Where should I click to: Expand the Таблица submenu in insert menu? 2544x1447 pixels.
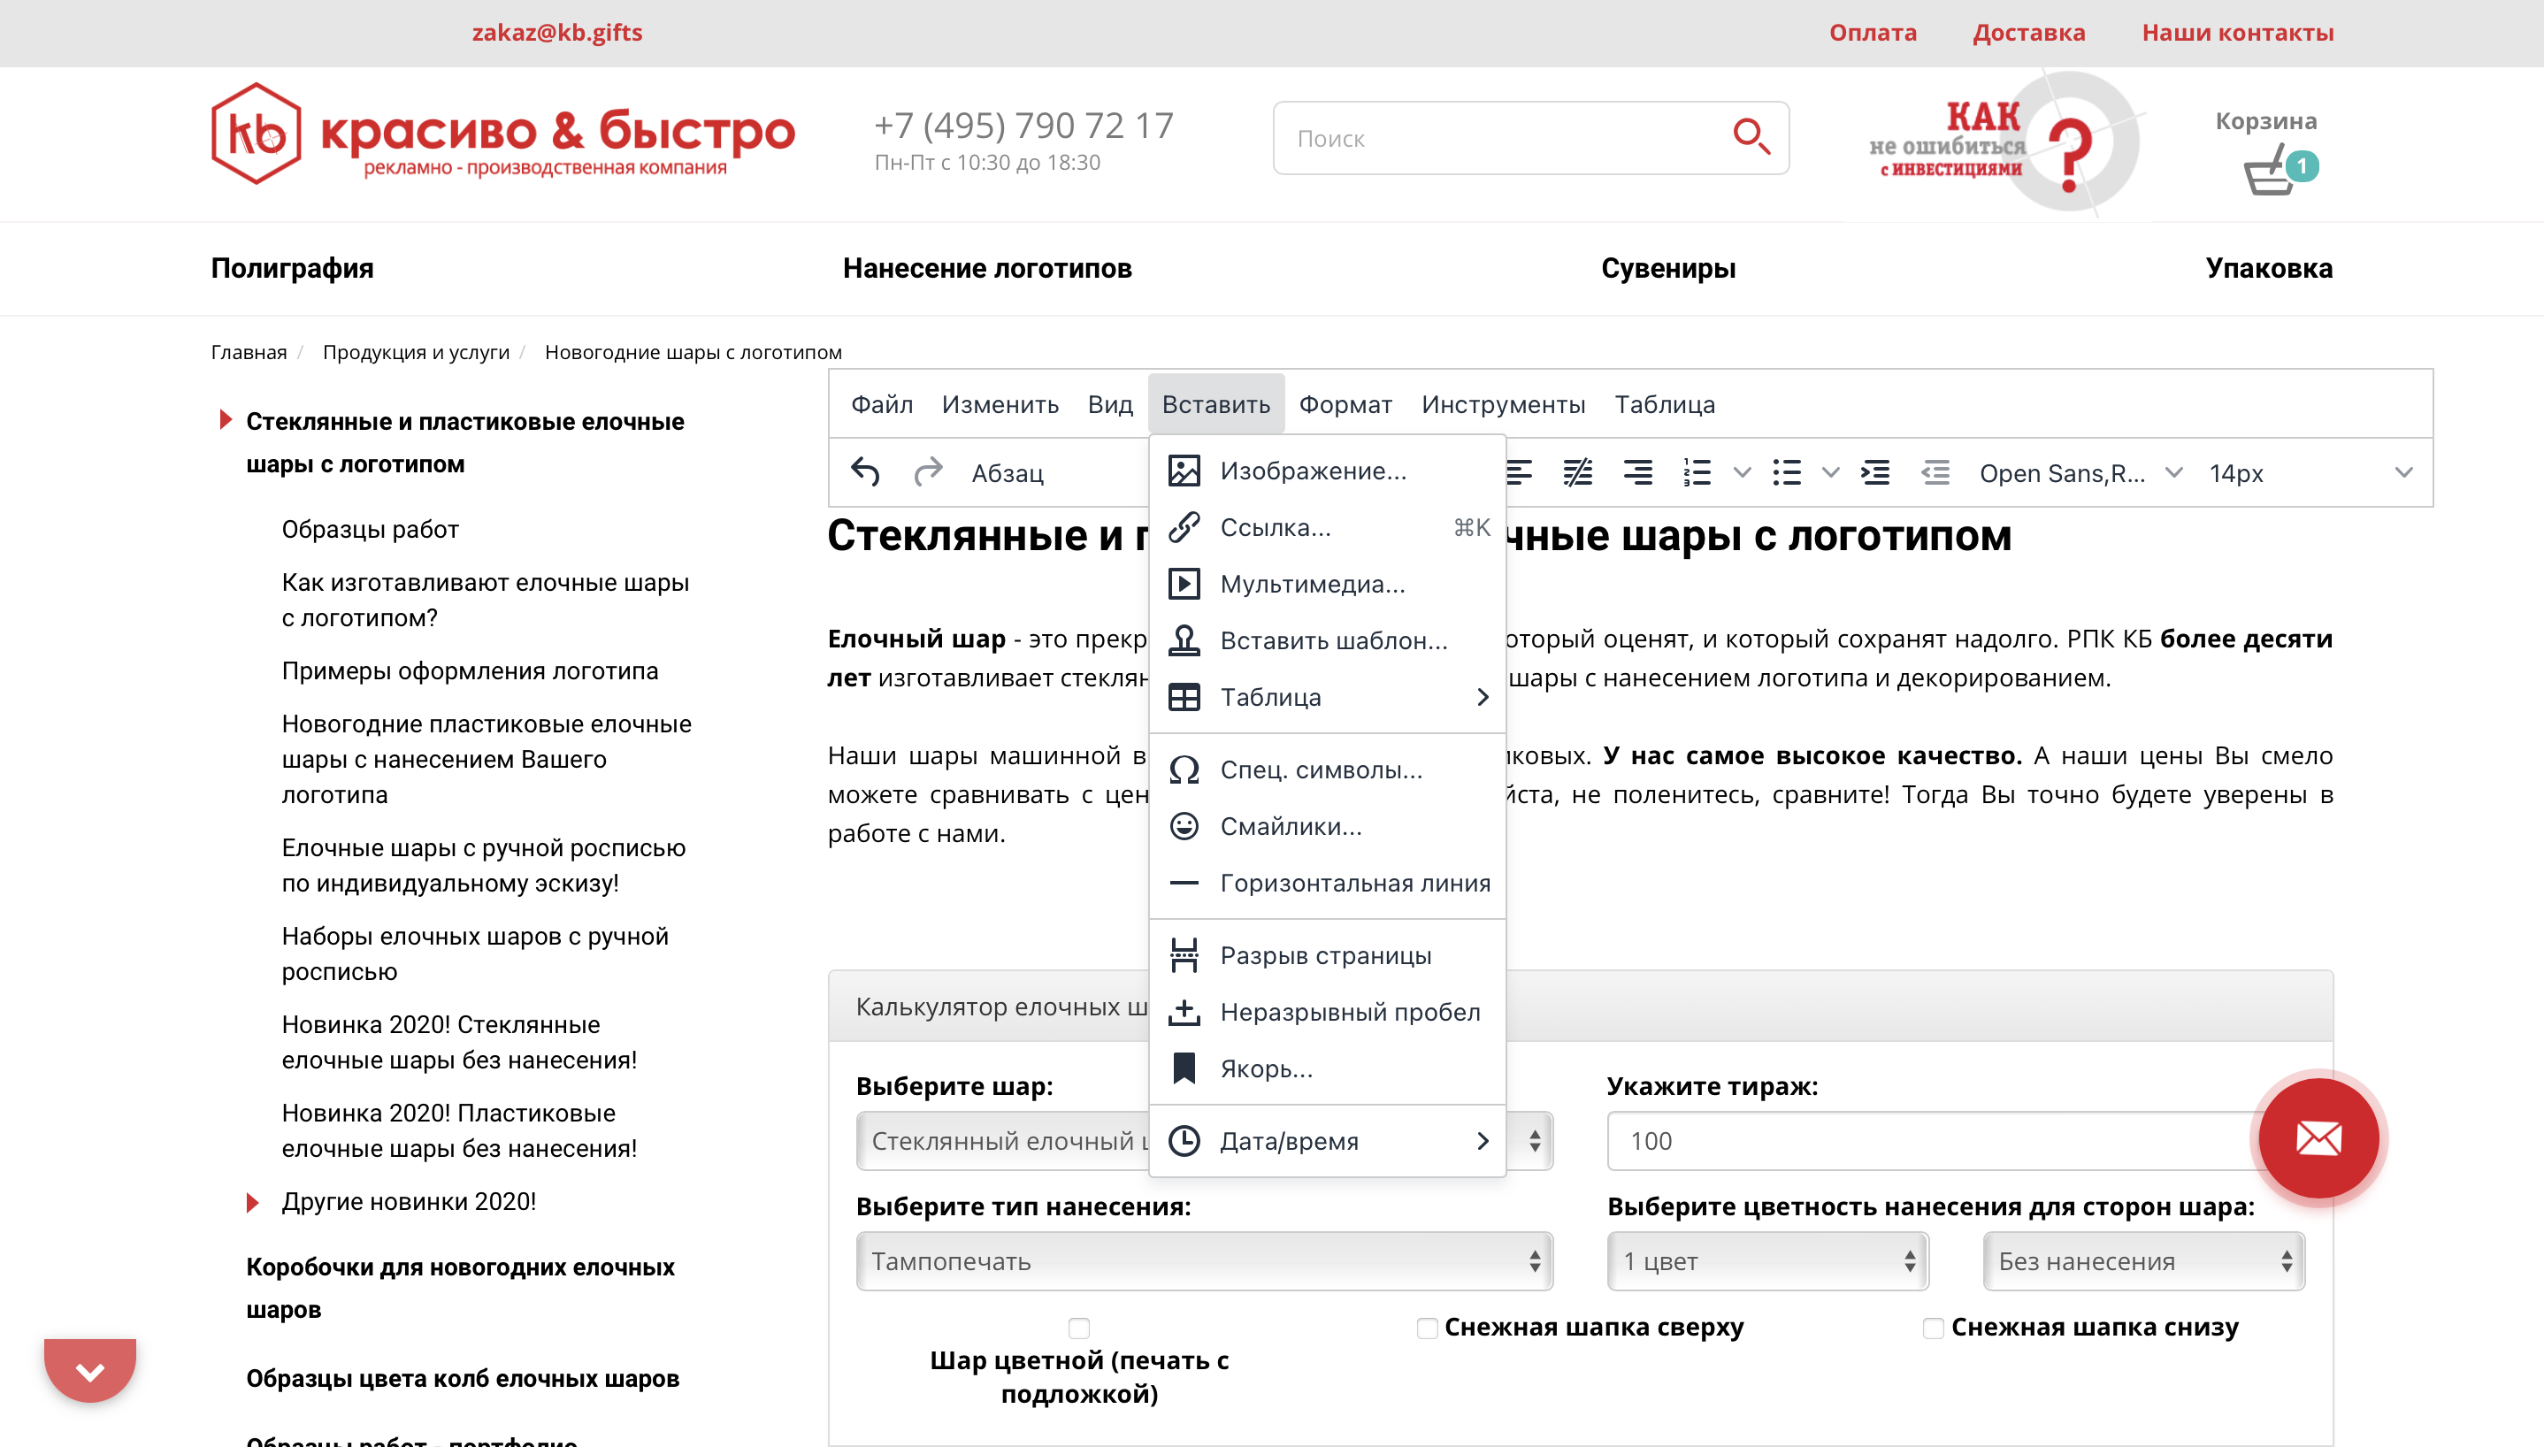[1327, 698]
